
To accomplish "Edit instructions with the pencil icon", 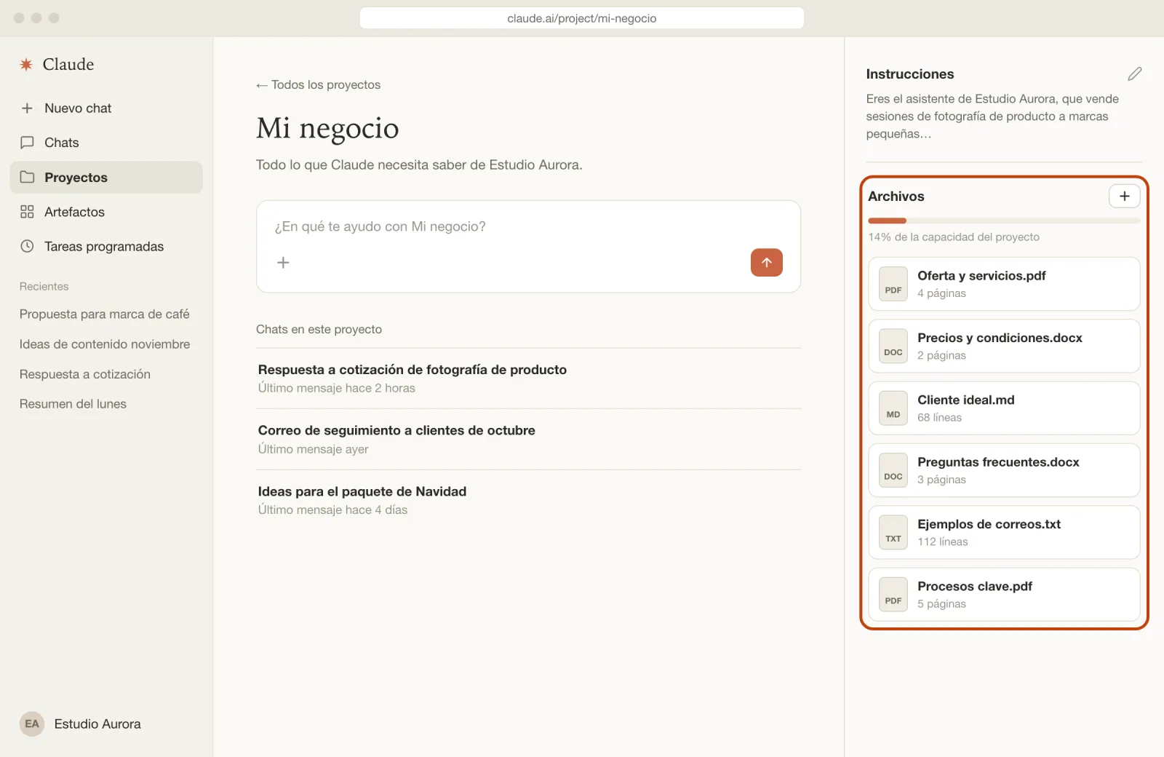I will (1134, 74).
